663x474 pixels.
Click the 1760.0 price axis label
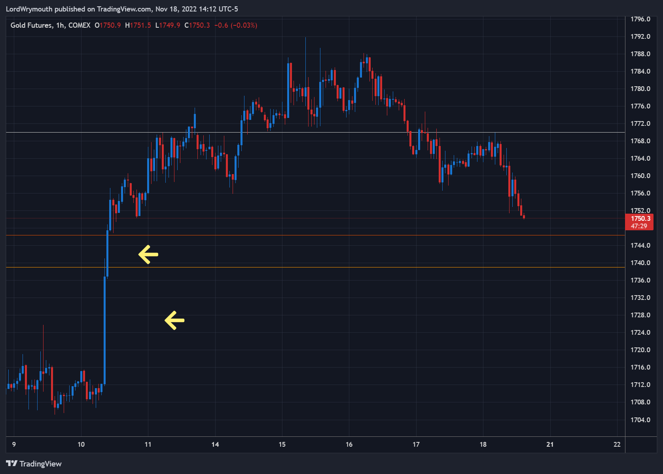pyautogui.click(x=640, y=176)
